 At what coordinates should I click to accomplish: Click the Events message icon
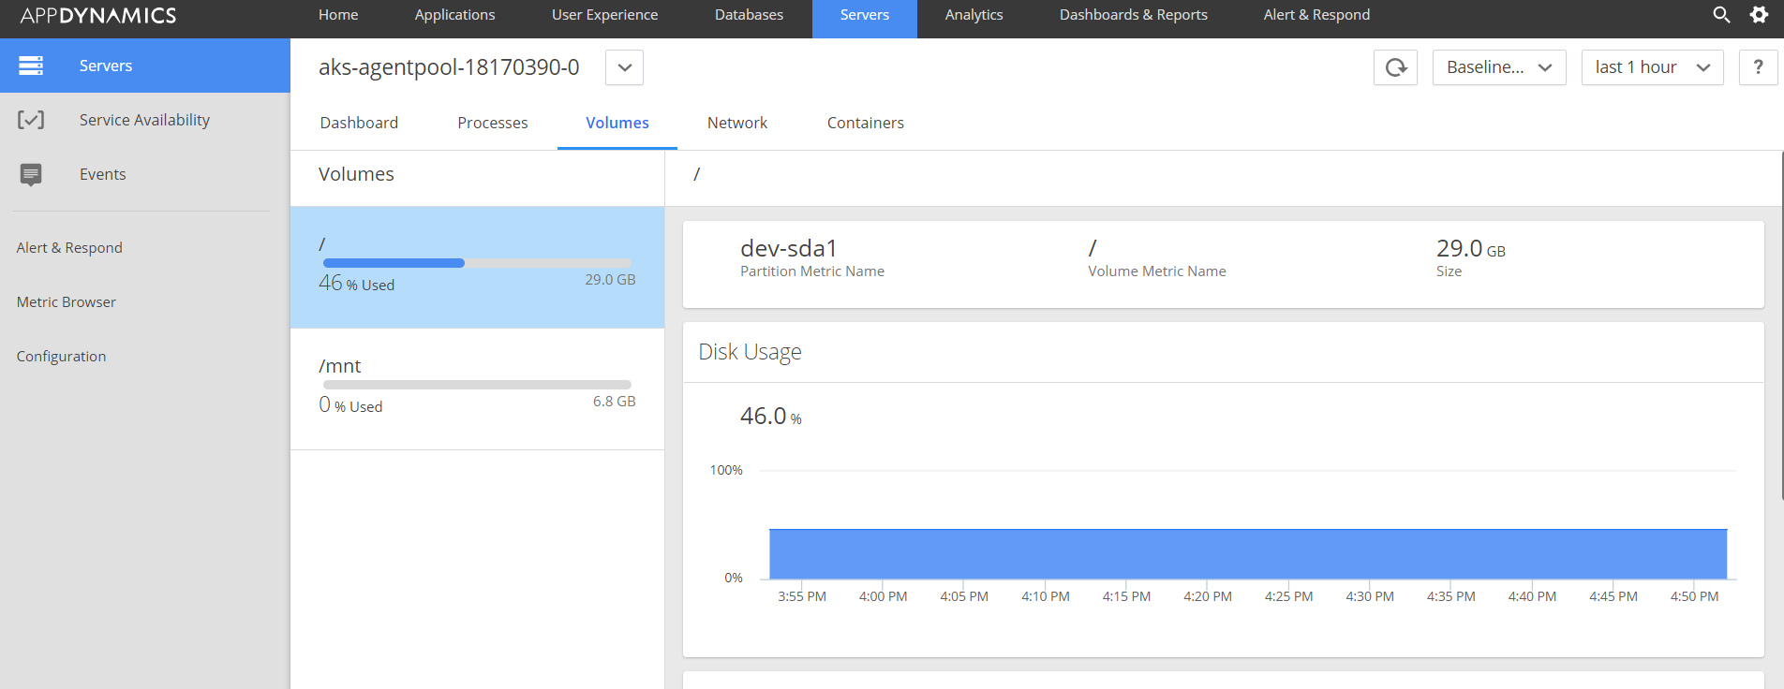31,175
